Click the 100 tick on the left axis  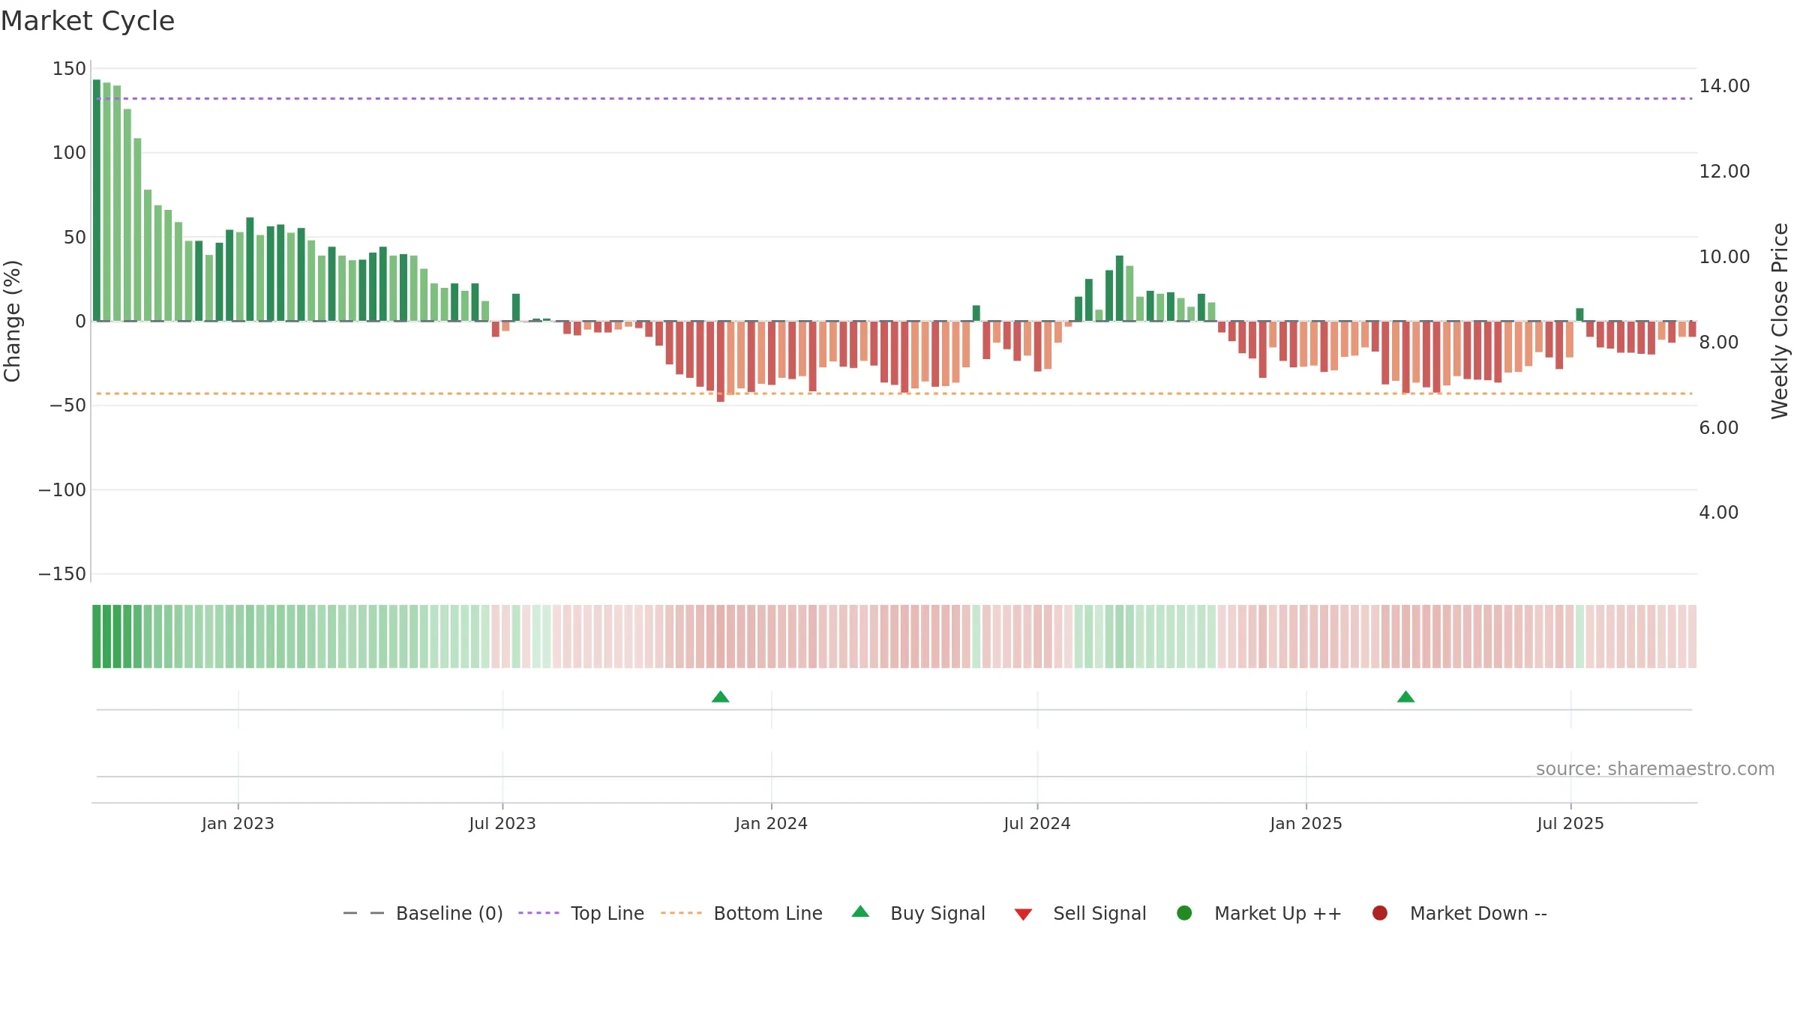(x=69, y=153)
